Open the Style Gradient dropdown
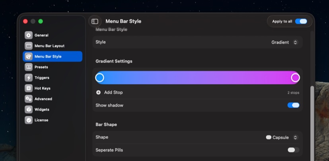 pos(284,43)
